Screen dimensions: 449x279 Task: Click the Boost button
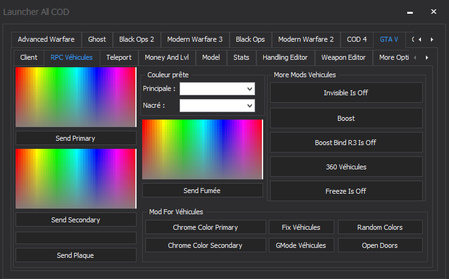(x=346, y=118)
